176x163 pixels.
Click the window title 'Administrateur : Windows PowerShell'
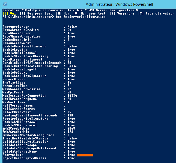(119, 4)
